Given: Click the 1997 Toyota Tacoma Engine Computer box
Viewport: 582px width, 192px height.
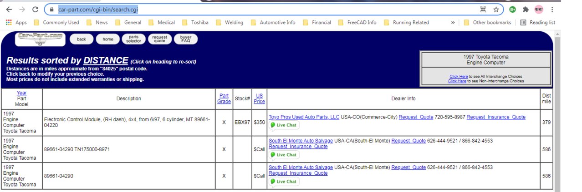Looking at the screenshot, I should tap(485, 59).
